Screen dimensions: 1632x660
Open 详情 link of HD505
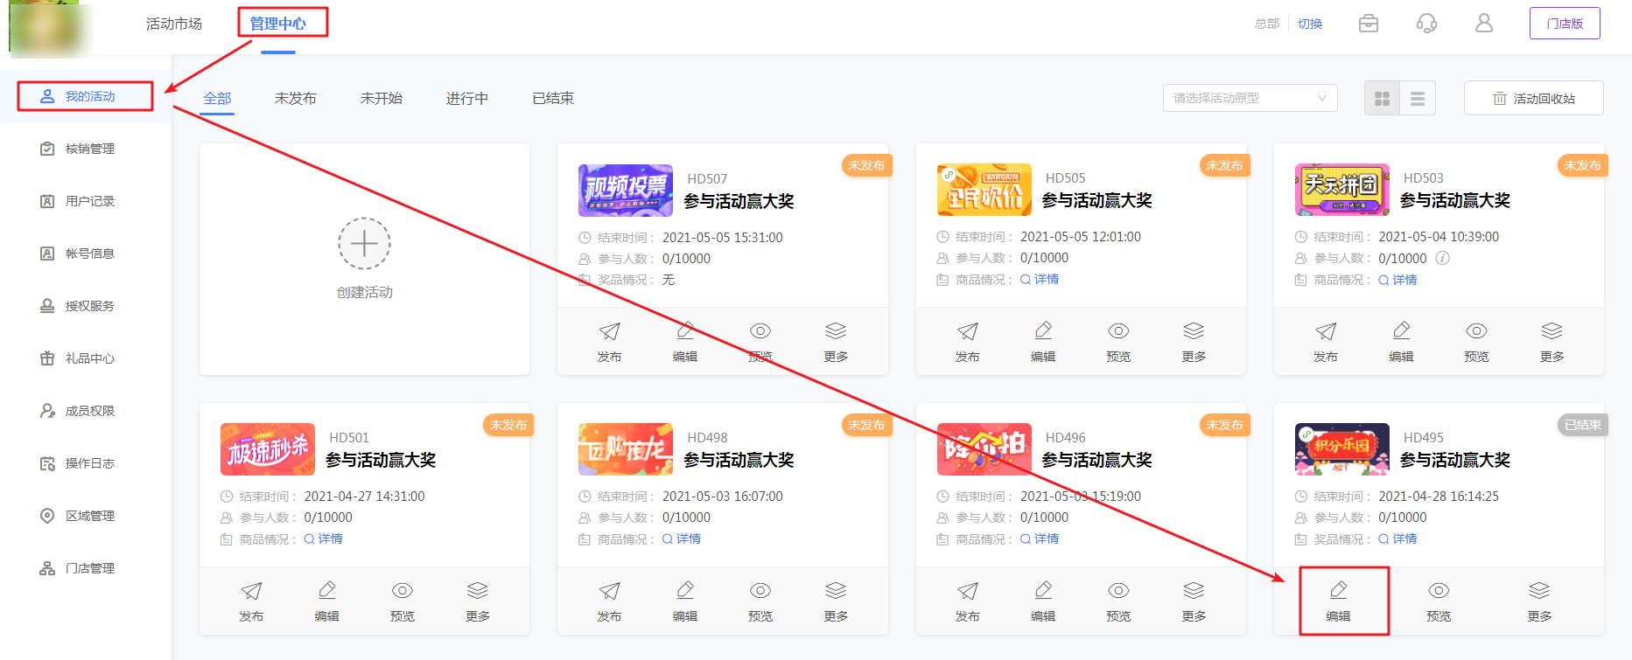(x=1040, y=280)
